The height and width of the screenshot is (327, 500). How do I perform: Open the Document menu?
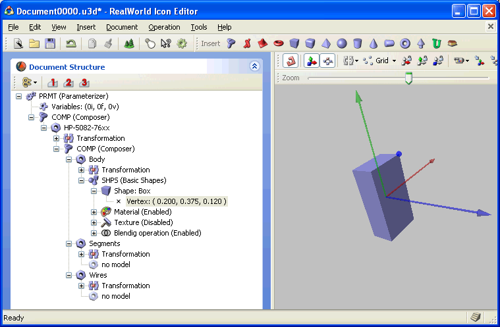pos(122,27)
